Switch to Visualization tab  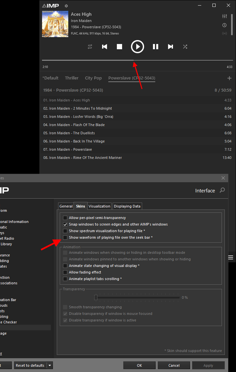[x=99, y=206]
